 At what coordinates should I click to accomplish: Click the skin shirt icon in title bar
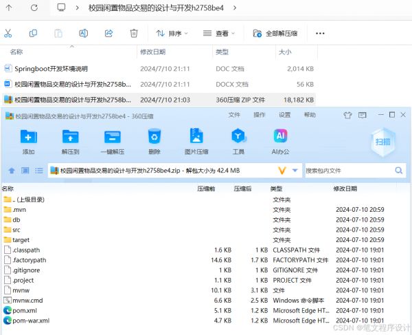347,115
